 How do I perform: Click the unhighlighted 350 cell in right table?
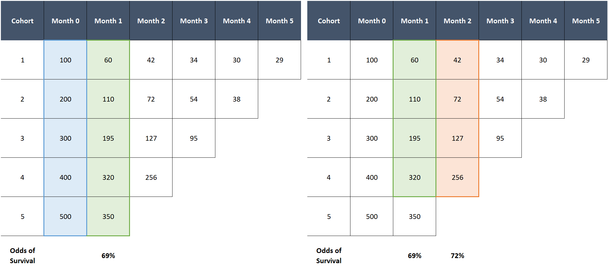415,217
